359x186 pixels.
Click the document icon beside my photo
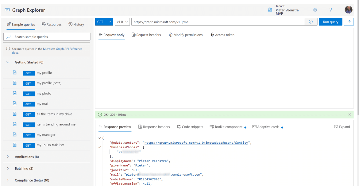(x=15, y=93)
